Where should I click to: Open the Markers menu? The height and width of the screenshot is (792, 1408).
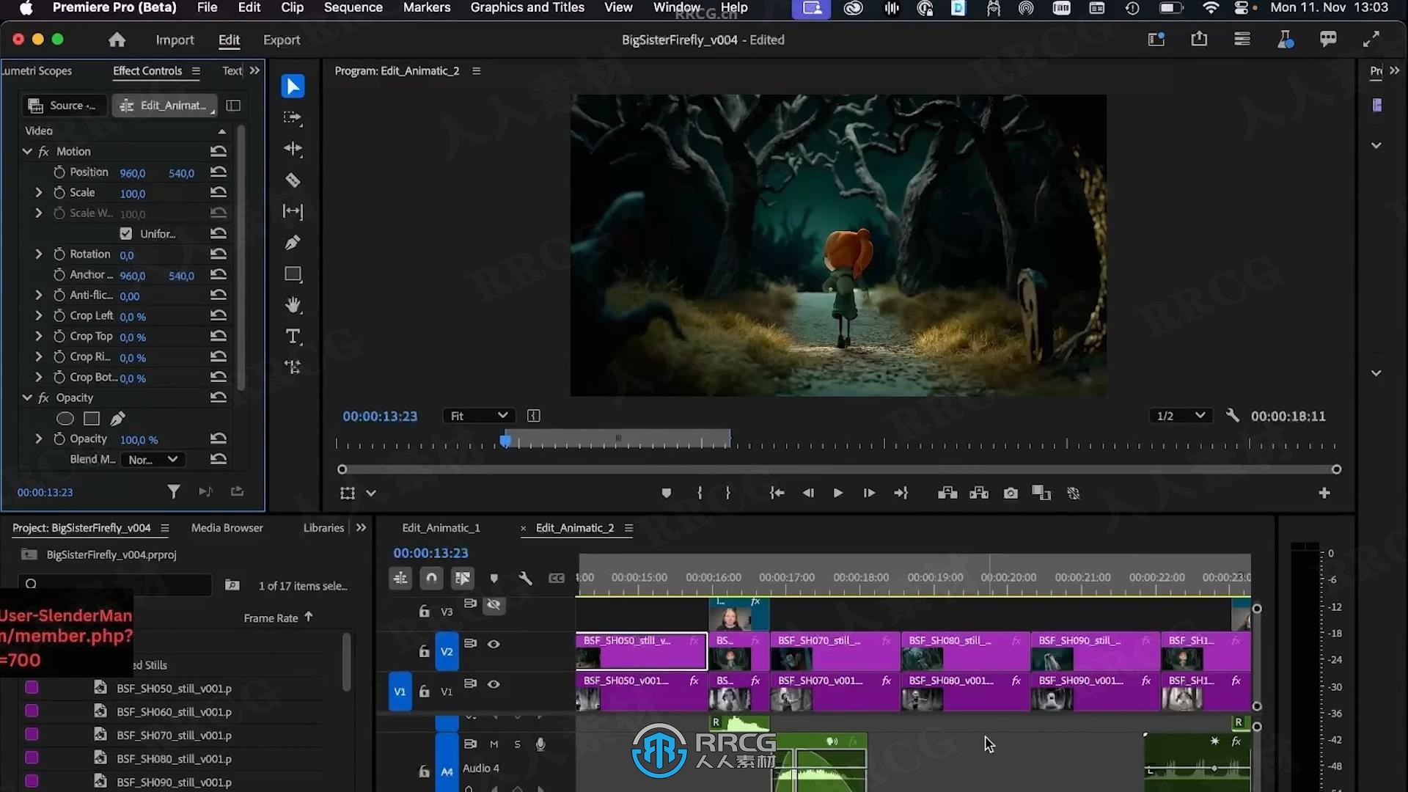point(427,8)
